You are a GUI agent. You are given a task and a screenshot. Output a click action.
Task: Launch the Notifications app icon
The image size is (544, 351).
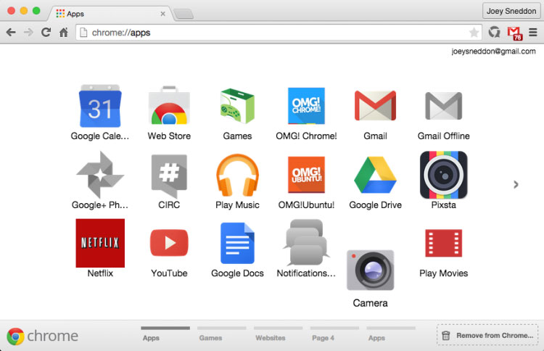(x=306, y=242)
